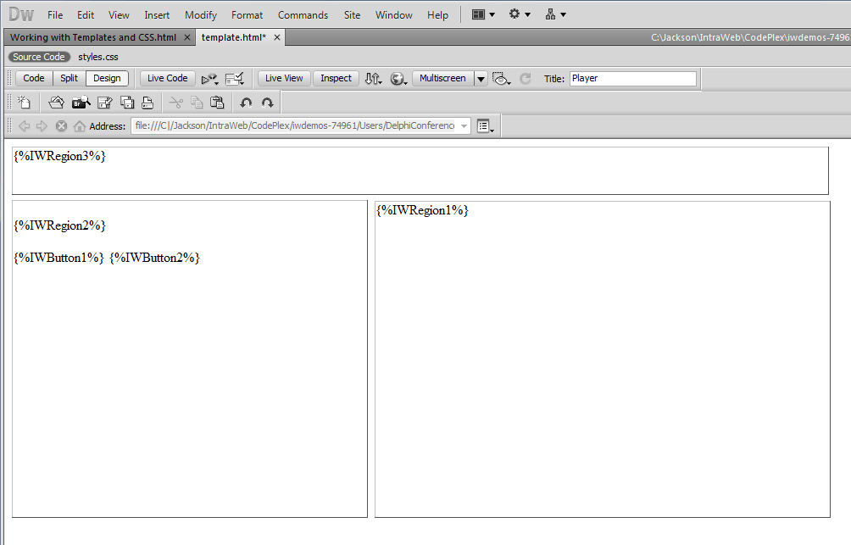The image size is (851, 545).
Task: Create a new document
Action: 24,102
